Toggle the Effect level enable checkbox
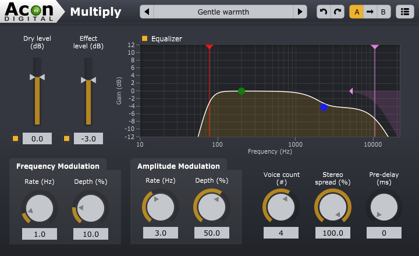Viewport: 419px width, 256px height. 66,138
